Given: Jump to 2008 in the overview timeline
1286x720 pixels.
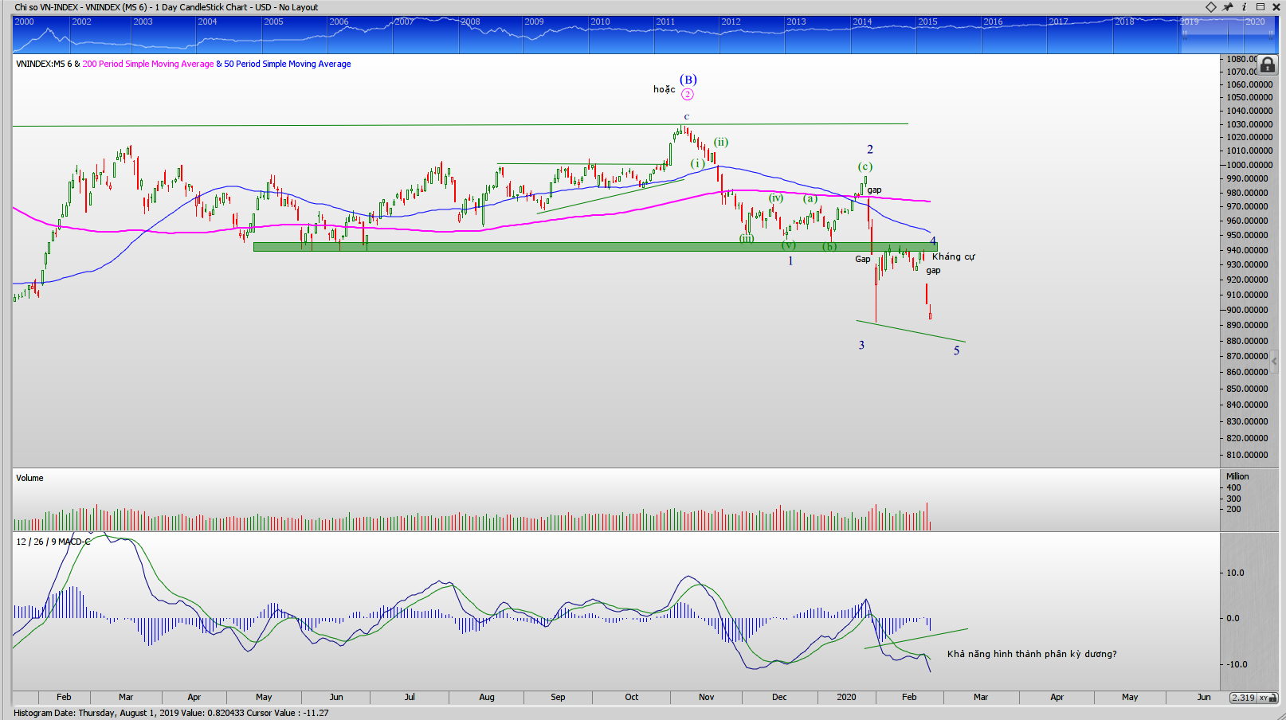Looking at the screenshot, I should [x=470, y=22].
